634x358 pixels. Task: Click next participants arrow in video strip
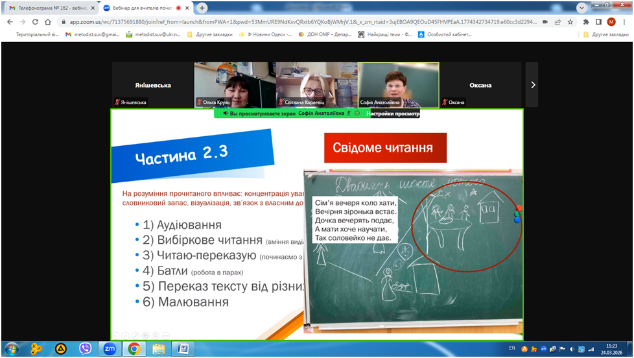point(532,85)
